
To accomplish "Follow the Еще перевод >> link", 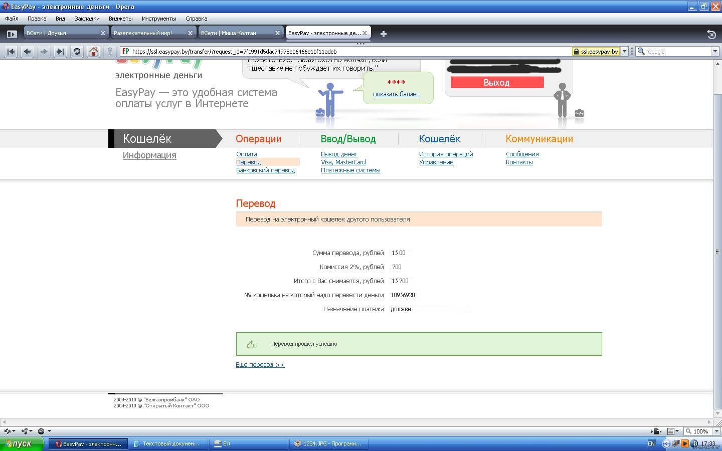I will click(x=260, y=365).
